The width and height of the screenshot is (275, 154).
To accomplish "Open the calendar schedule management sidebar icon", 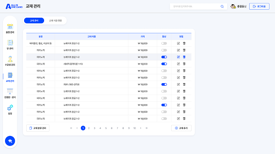I will coord(10,27).
